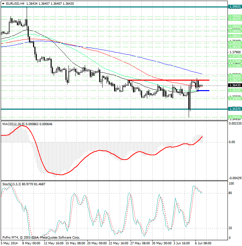242x246 pixels.
Task: Select the teal horizontal line at 1.35375
Action: pyautogui.click(x=114, y=109)
